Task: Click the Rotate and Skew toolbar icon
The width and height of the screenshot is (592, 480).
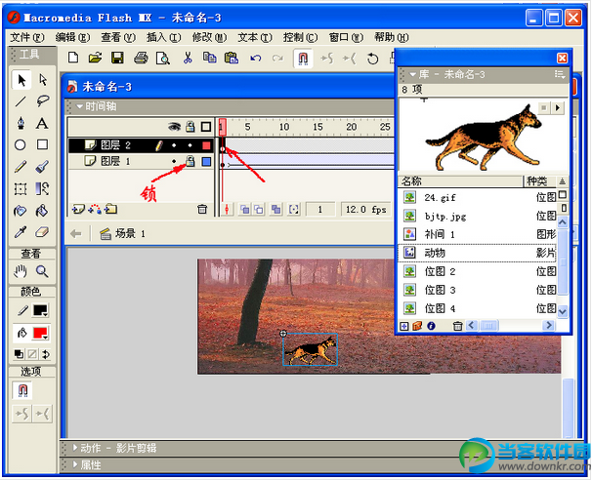Action: tap(372, 59)
